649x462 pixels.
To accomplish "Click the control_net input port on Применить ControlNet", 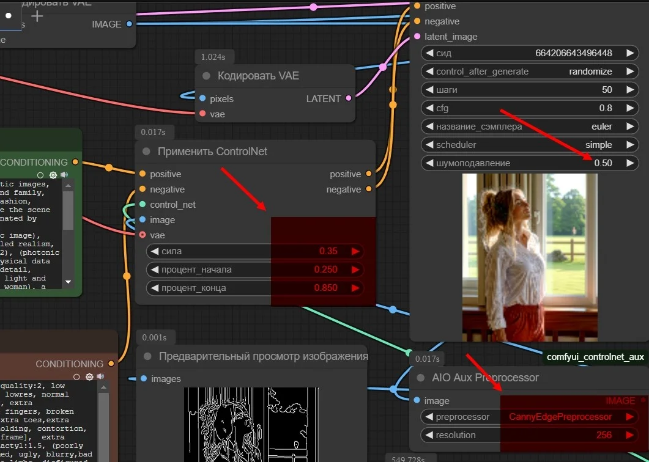I will coord(143,204).
